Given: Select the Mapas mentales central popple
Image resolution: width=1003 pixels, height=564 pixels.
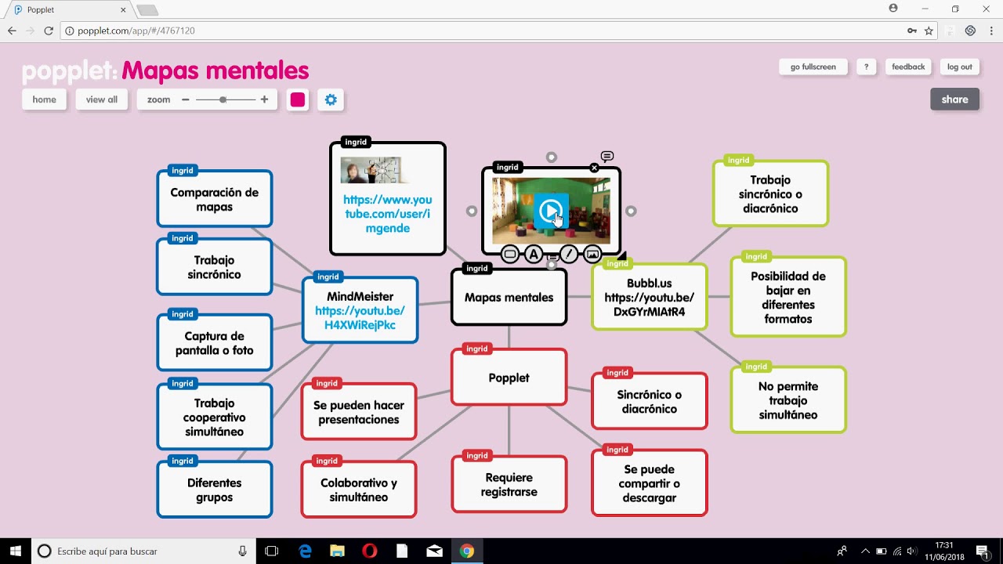Looking at the screenshot, I should coord(509,298).
